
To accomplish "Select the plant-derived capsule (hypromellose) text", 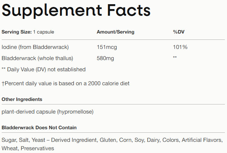I will pos(47,112).
